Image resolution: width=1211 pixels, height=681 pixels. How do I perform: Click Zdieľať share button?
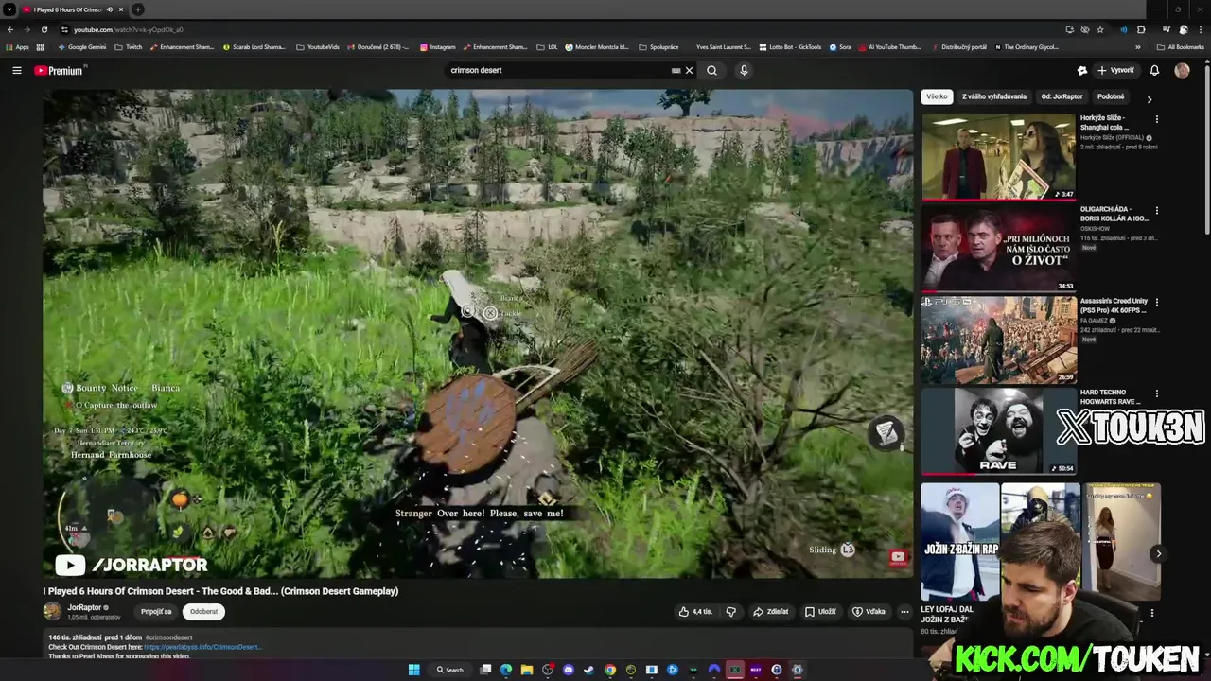coord(770,612)
